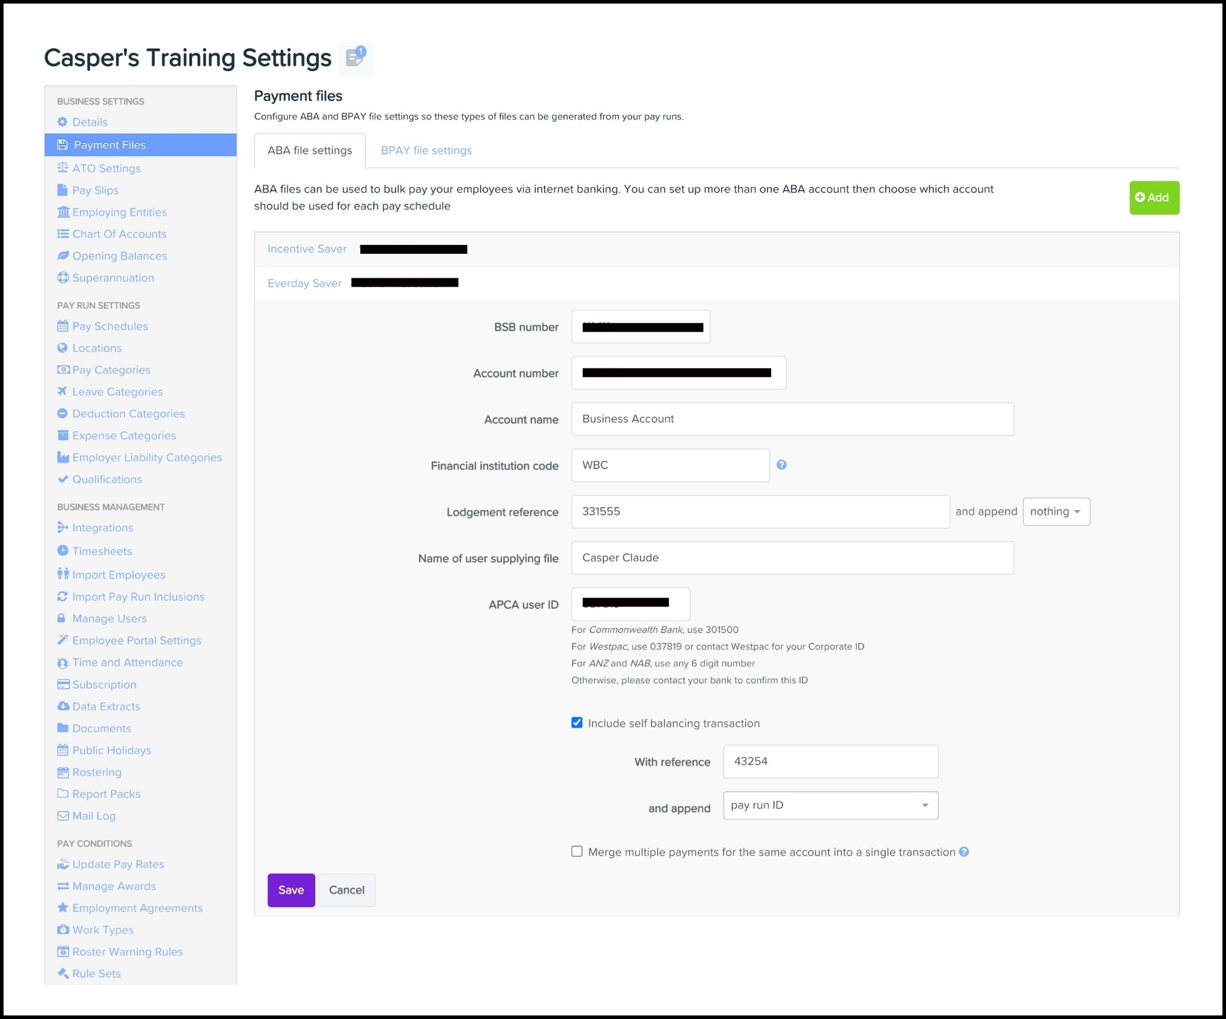Click the help icon next to Financial institution code

pyautogui.click(x=782, y=466)
